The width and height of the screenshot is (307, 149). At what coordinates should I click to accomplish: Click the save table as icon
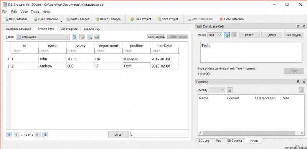pyautogui.click(x=89, y=37)
